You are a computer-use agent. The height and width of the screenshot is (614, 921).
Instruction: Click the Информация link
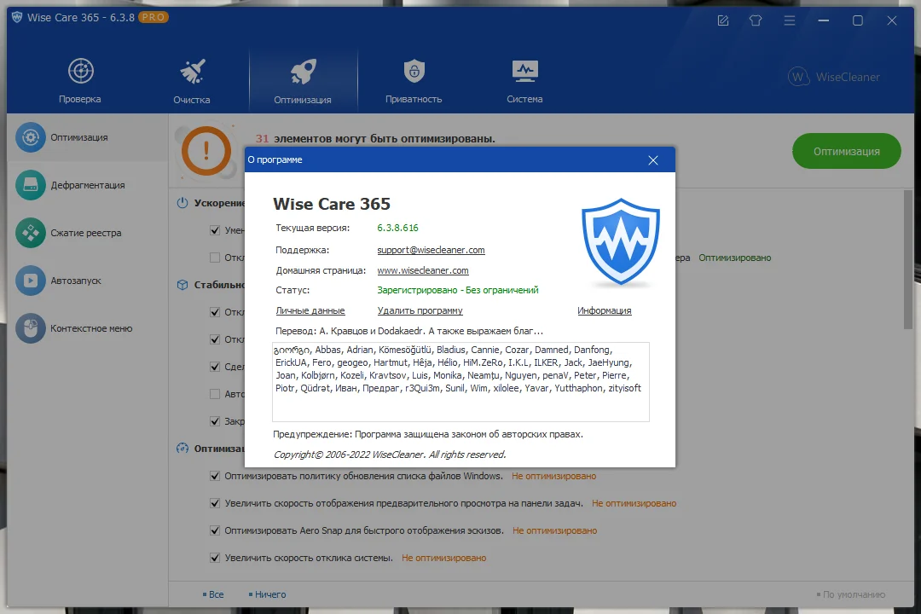pos(604,310)
